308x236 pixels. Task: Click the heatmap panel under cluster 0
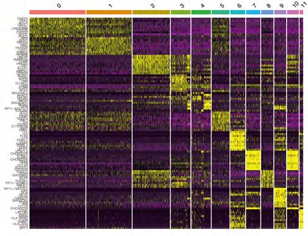57,123
